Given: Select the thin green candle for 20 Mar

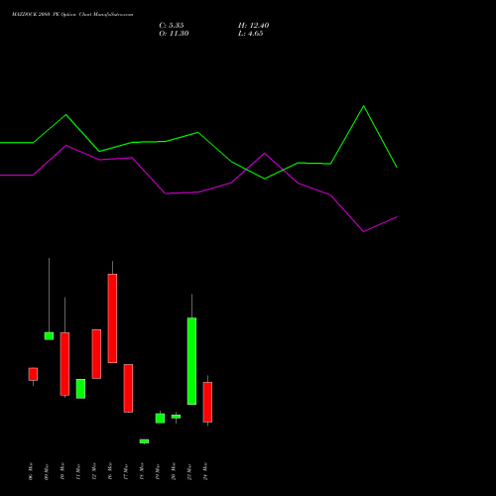Looking at the screenshot, I should [176, 417].
